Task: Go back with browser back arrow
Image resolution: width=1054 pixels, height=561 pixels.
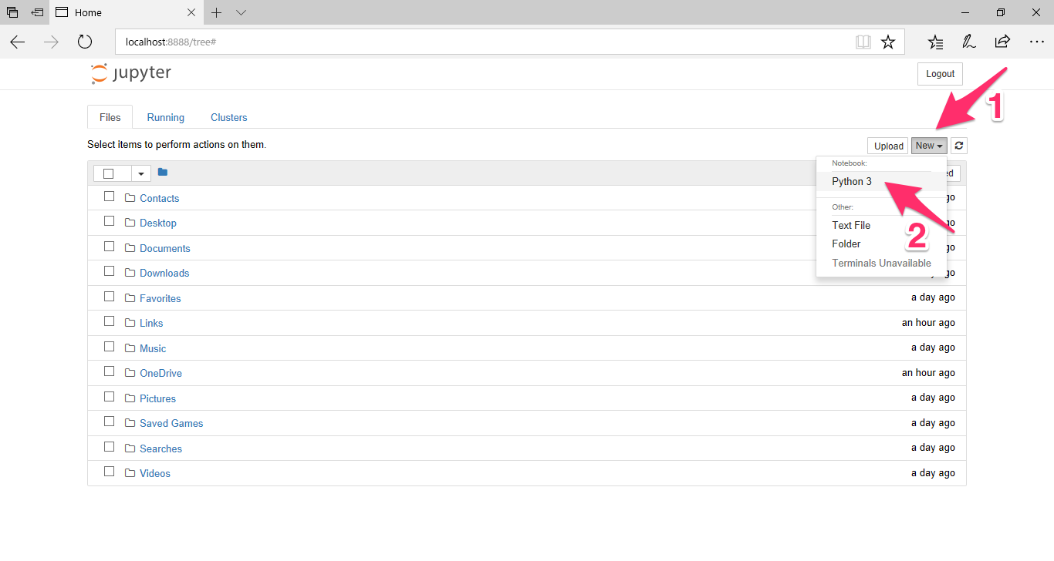Action: 18,42
